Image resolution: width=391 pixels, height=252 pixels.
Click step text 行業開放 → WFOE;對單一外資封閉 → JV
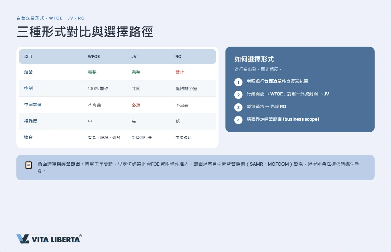(x=288, y=94)
